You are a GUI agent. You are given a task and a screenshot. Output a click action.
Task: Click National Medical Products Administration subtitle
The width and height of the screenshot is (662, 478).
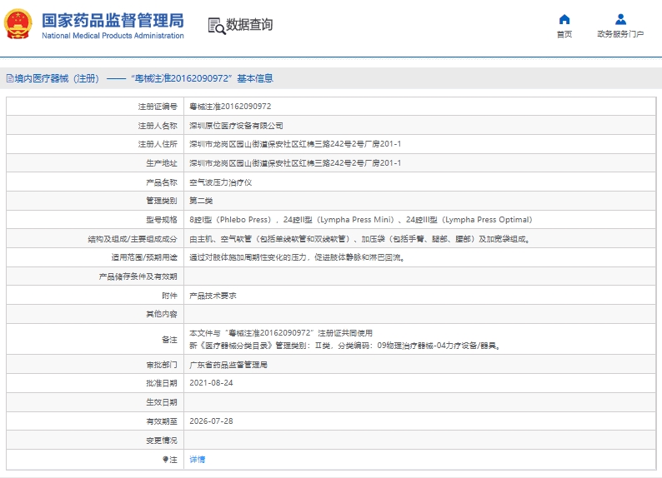point(113,36)
